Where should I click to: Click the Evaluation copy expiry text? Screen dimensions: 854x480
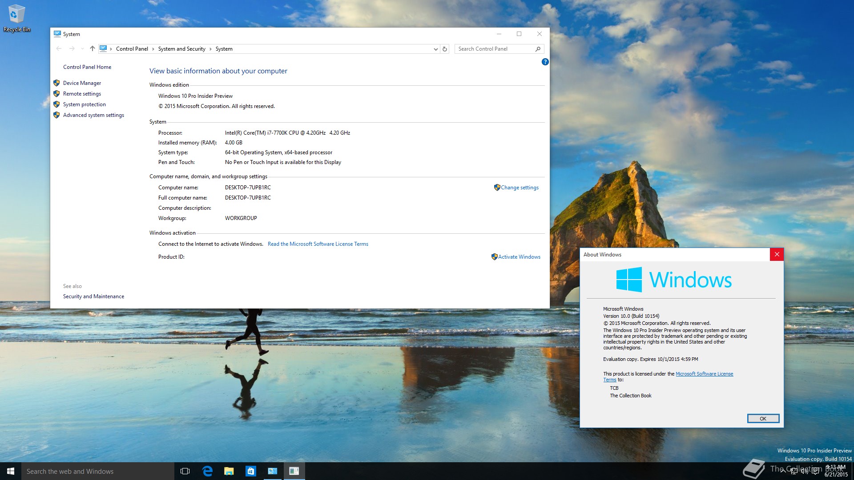click(650, 359)
